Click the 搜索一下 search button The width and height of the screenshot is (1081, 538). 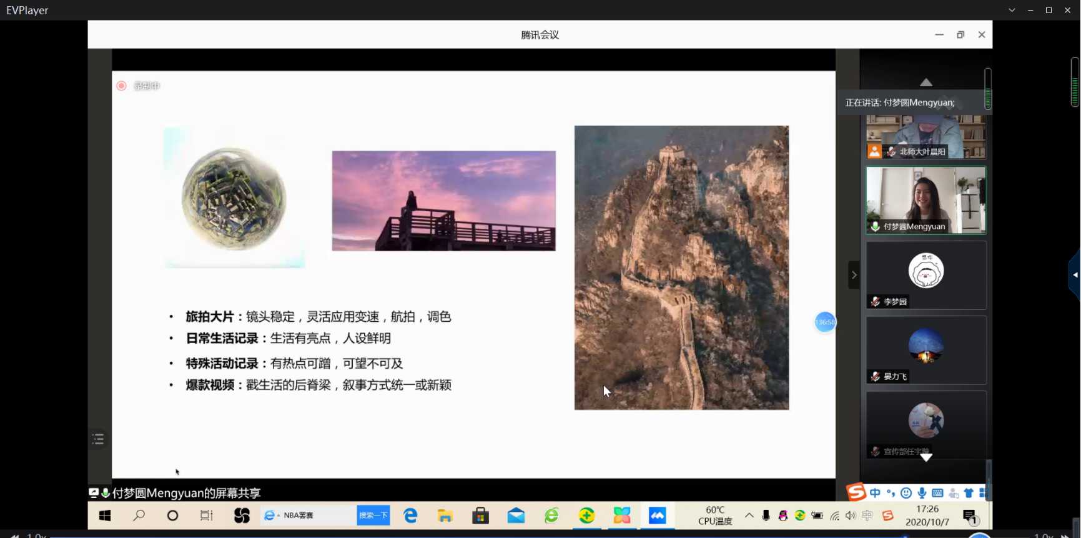[x=373, y=516]
